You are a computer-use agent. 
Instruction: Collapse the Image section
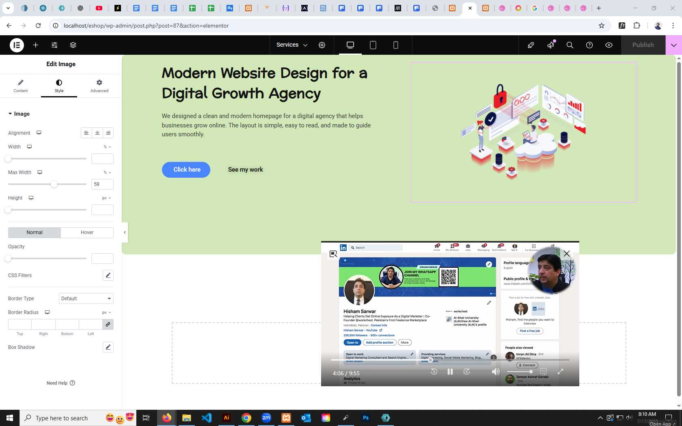(x=19, y=114)
